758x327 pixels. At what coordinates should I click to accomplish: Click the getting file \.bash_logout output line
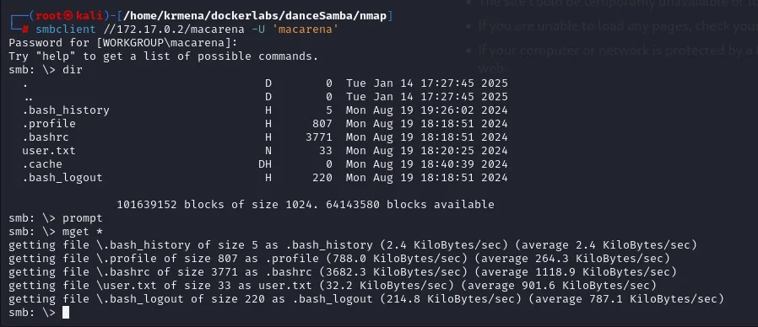(x=366, y=299)
